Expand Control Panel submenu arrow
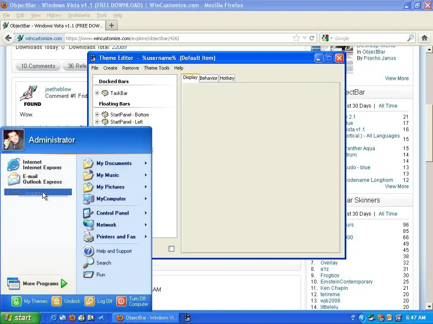Screen dimensions: 433x324 tap(145, 213)
